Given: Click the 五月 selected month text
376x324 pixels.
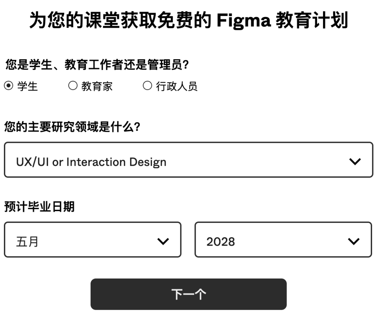Looking at the screenshot, I should pyautogui.click(x=27, y=241).
